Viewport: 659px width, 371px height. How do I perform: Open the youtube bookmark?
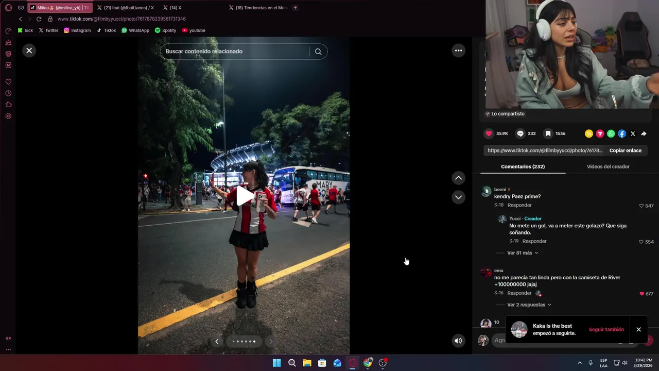click(194, 30)
